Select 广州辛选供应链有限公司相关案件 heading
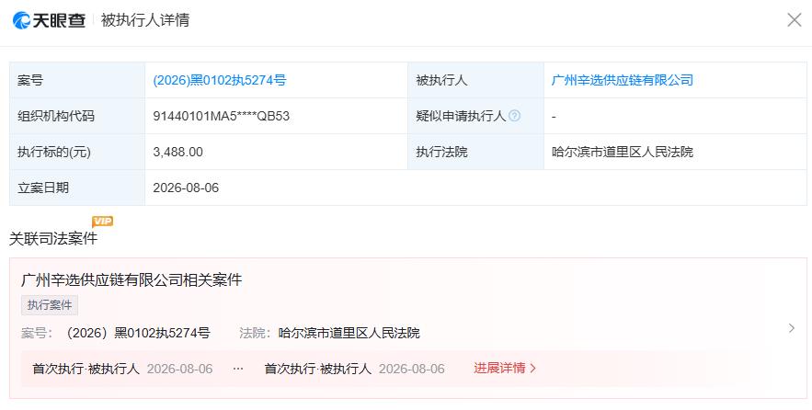The height and width of the screenshot is (410, 812). [x=132, y=280]
